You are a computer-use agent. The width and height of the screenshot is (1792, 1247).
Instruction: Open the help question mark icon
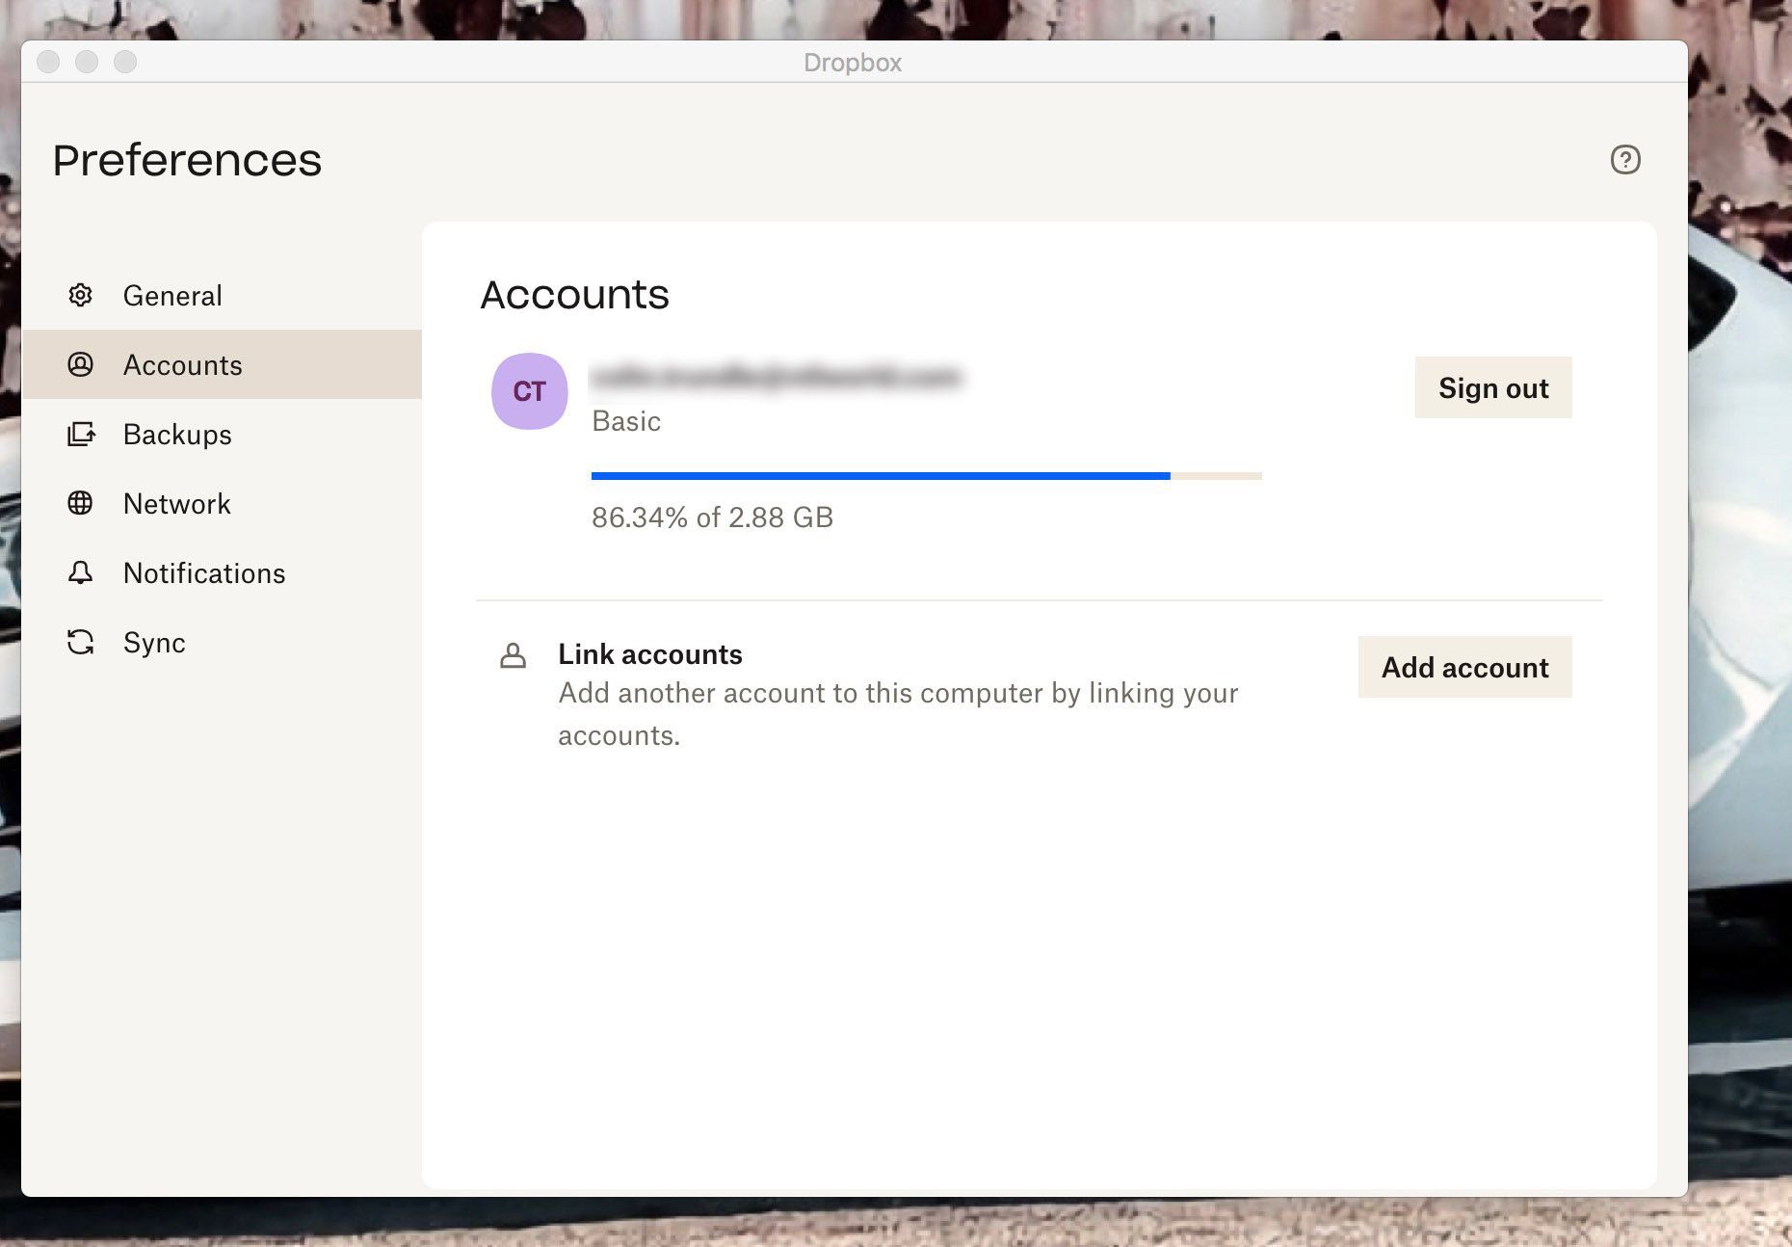(1624, 159)
